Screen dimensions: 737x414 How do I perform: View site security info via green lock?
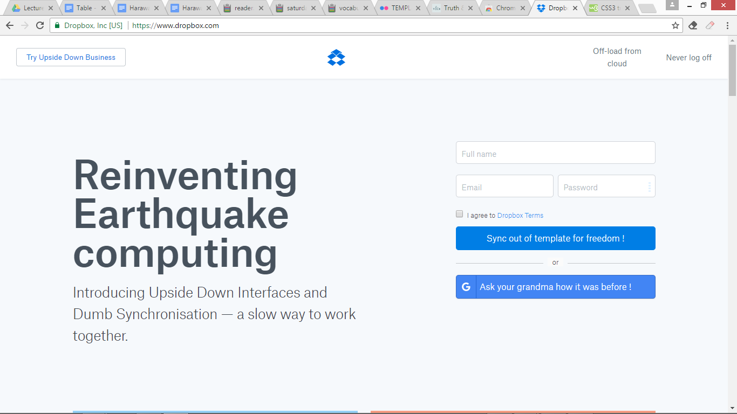[x=57, y=25]
